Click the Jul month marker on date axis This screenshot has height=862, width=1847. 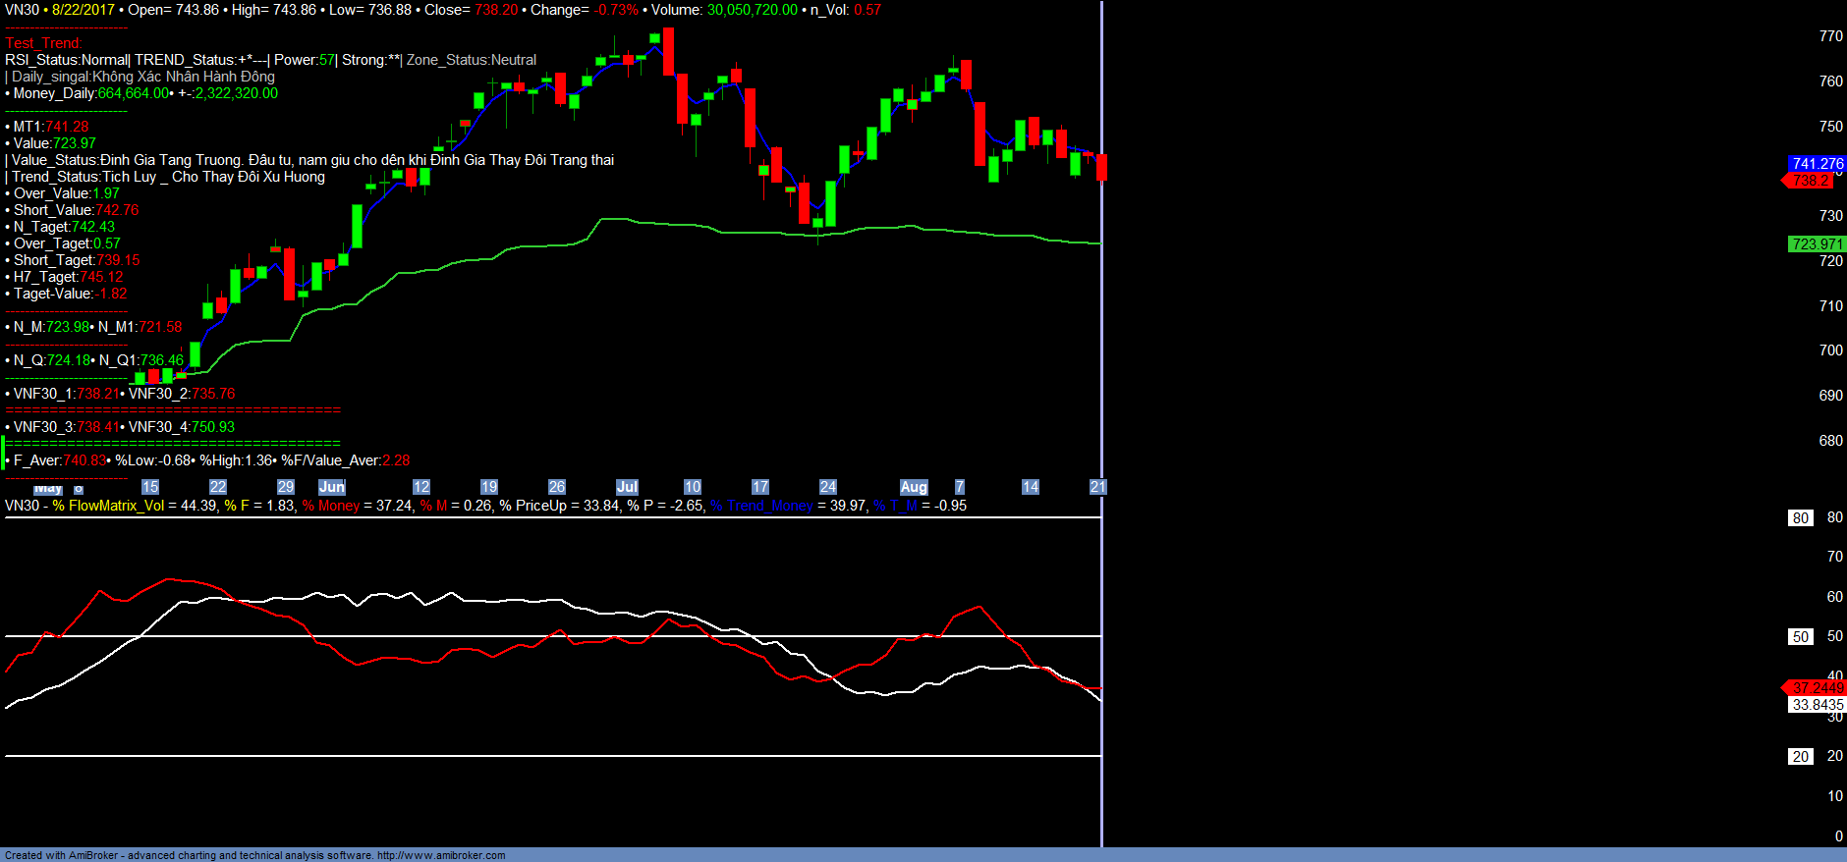click(x=627, y=487)
